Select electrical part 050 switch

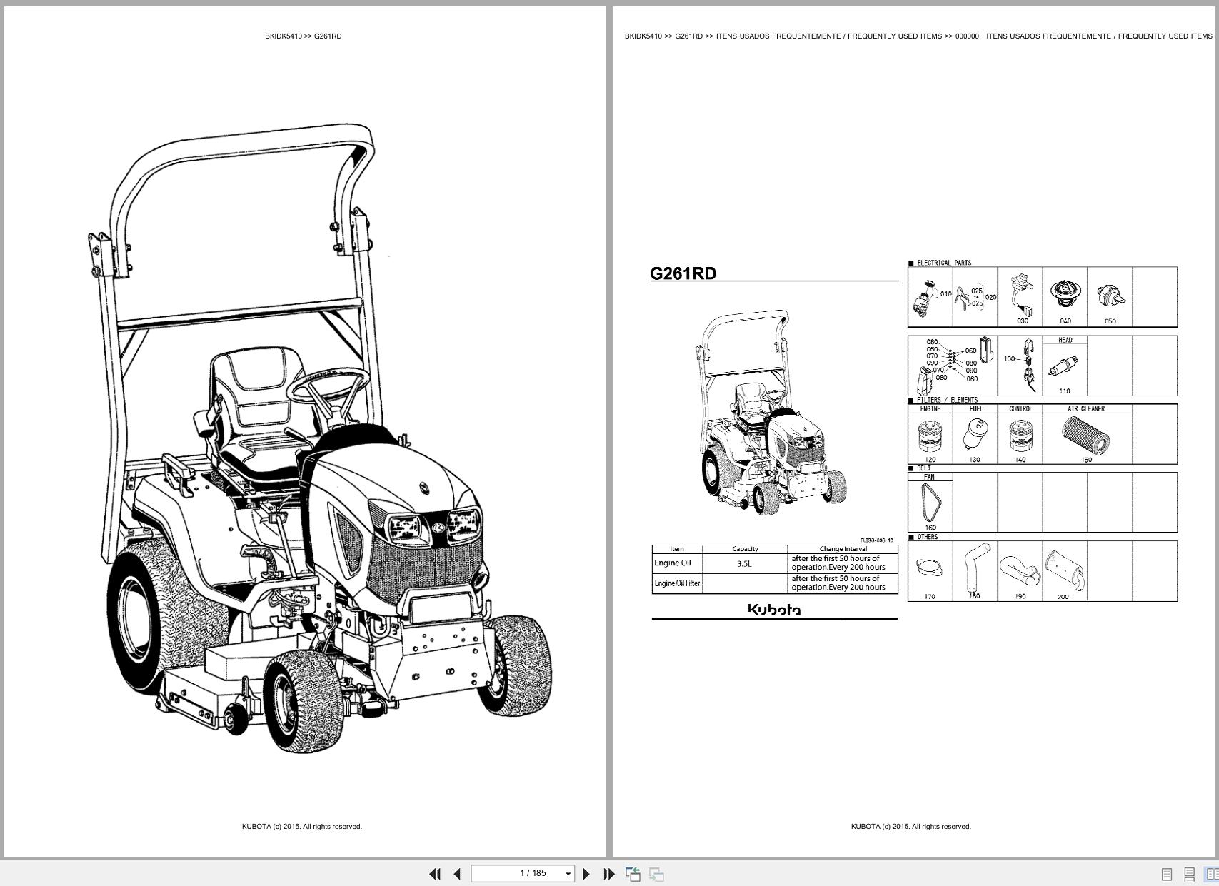coord(1110,297)
